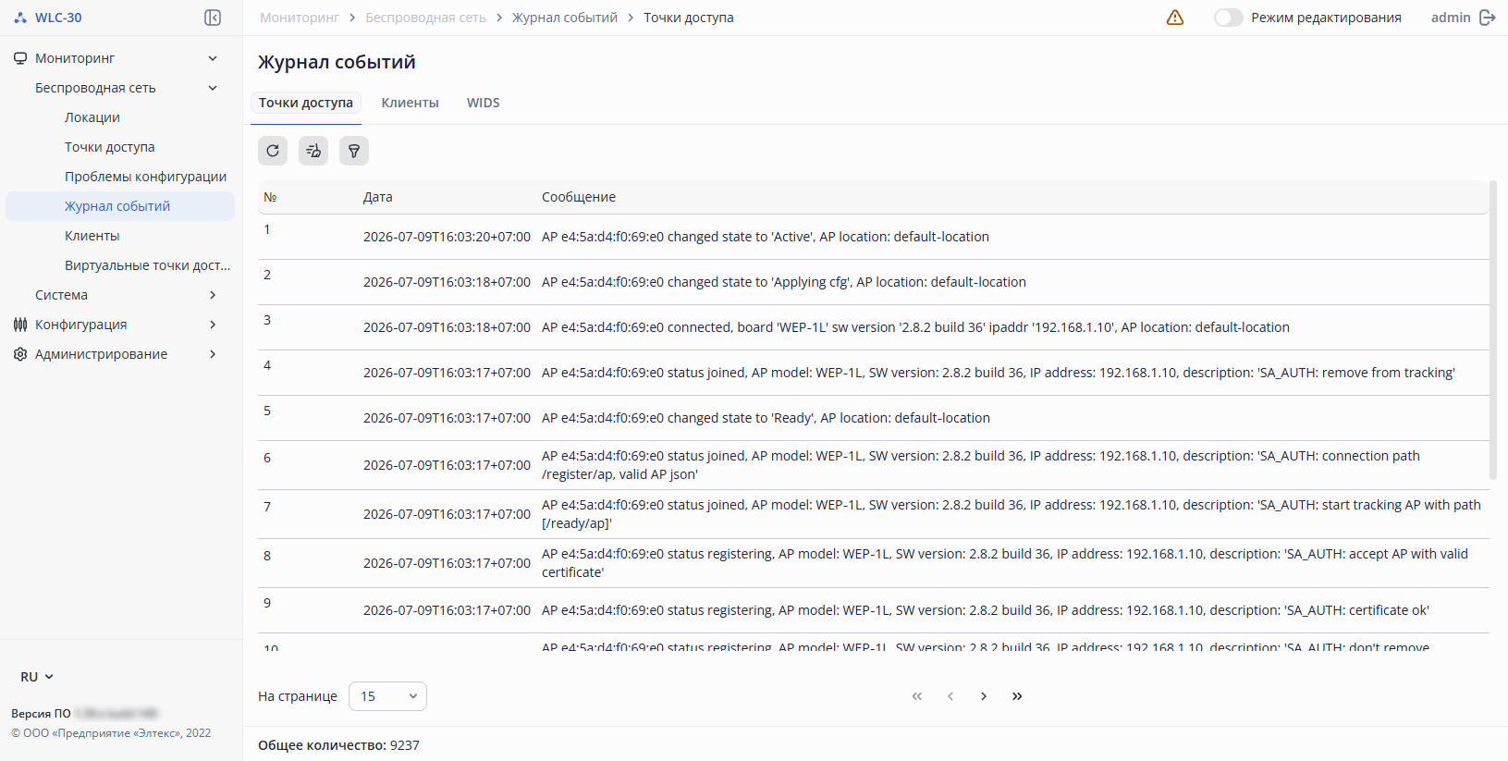Click date 2026-07-09T16:03:20+07:00
The image size is (1508, 761).
coord(447,237)
